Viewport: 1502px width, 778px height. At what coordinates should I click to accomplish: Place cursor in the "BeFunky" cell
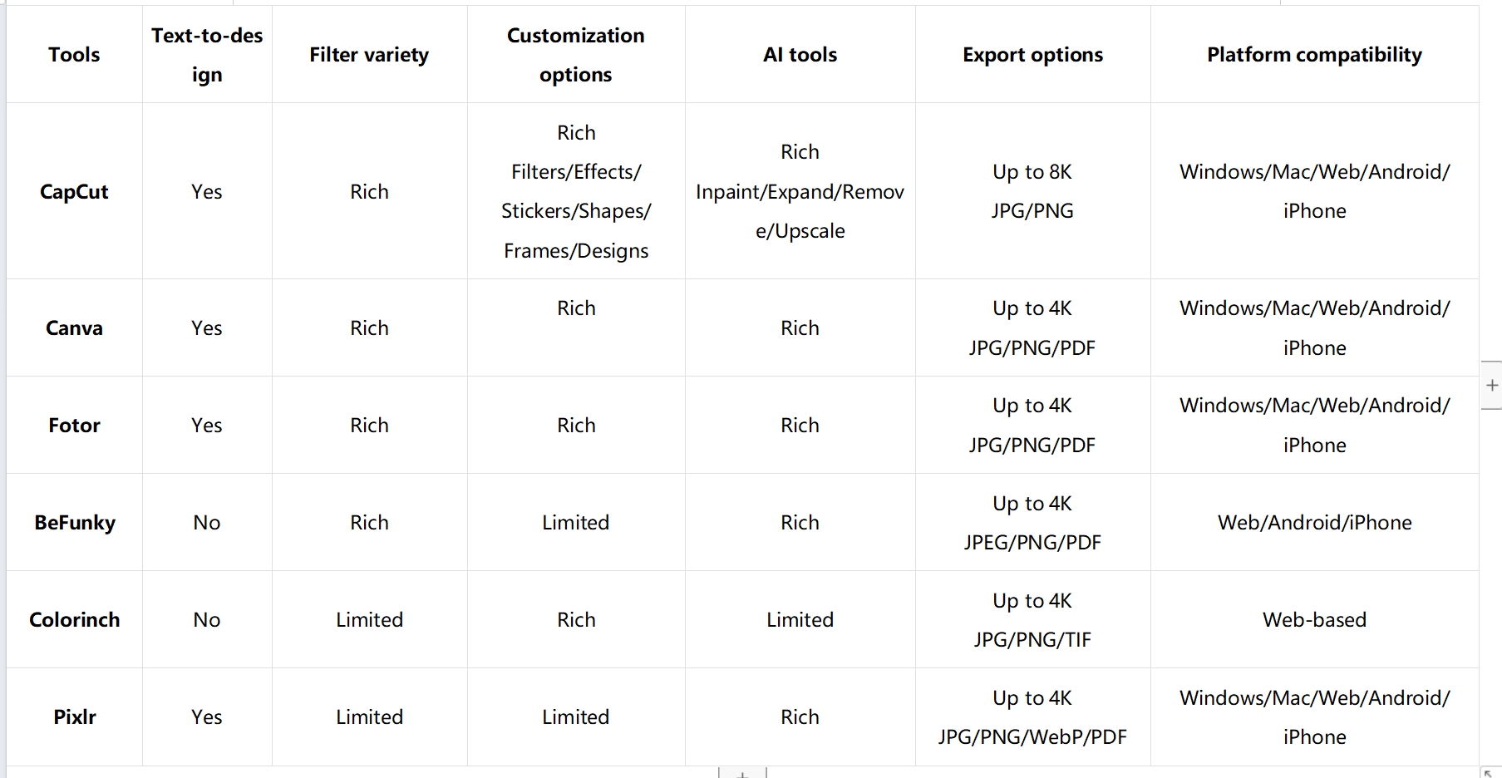point(75,523)
